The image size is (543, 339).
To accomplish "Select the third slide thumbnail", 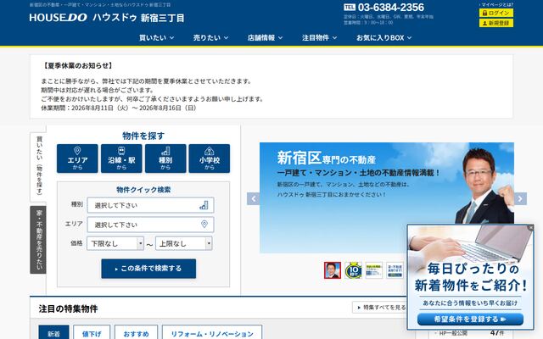I will (x=374, y=270).
